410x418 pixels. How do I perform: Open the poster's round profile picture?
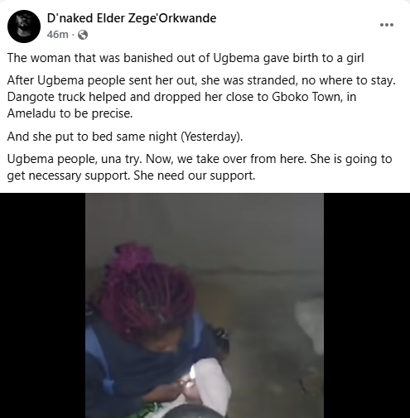24,26
